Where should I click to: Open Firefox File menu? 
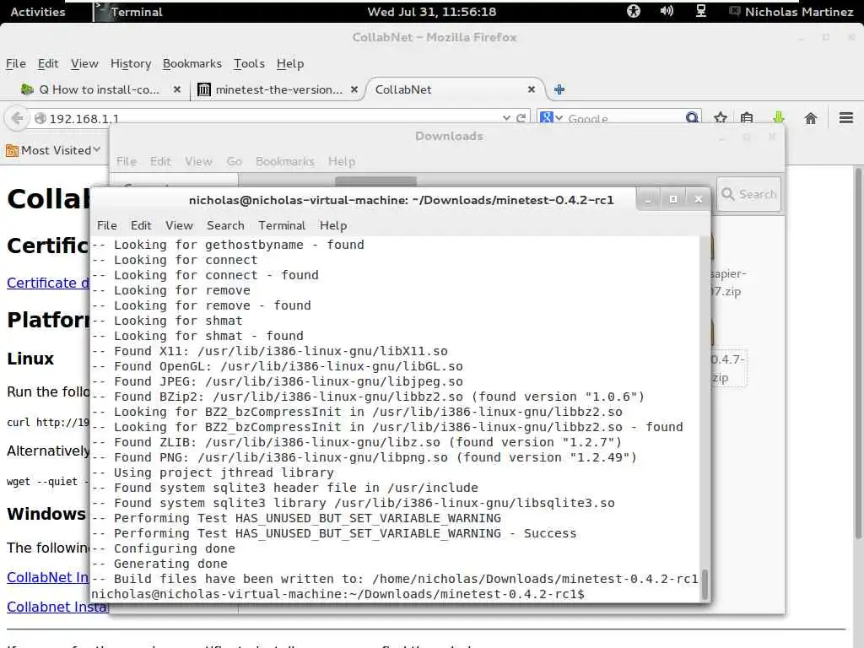click(x=15, y=63)
